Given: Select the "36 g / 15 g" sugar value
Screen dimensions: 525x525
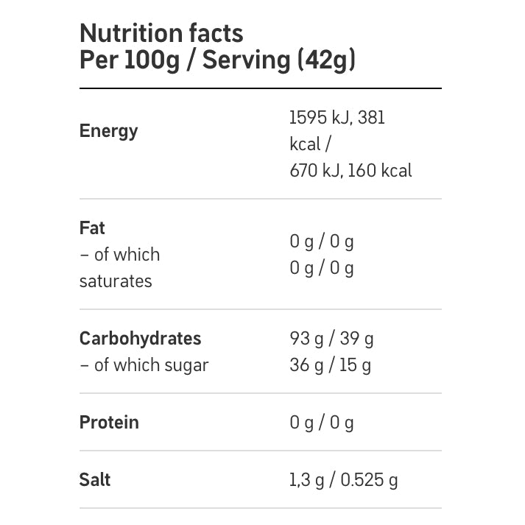Looking at the screenshot, I should click(330, 365).
